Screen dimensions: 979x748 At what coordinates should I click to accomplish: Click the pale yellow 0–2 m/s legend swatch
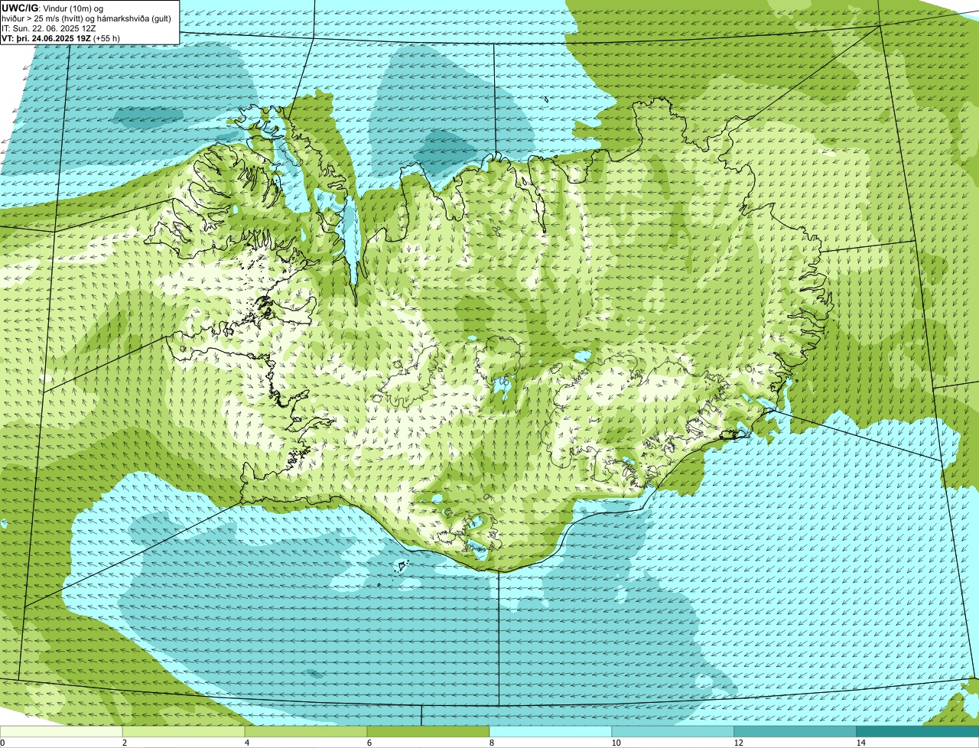61,731
